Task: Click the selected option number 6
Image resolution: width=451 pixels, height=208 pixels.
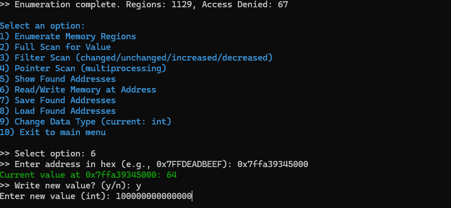Action: 93,154
